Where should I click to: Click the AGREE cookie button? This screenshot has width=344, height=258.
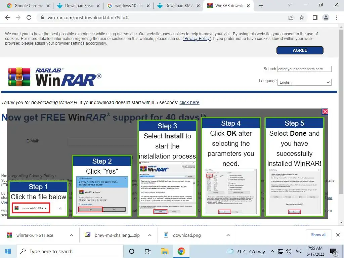click(x=300, y=50)
